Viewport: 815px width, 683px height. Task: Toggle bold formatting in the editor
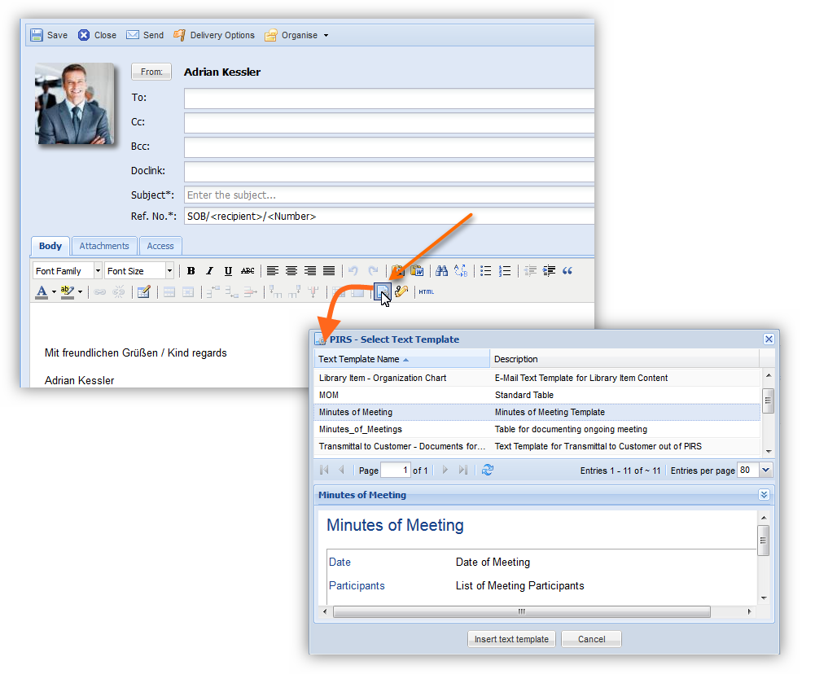[191, 271]
